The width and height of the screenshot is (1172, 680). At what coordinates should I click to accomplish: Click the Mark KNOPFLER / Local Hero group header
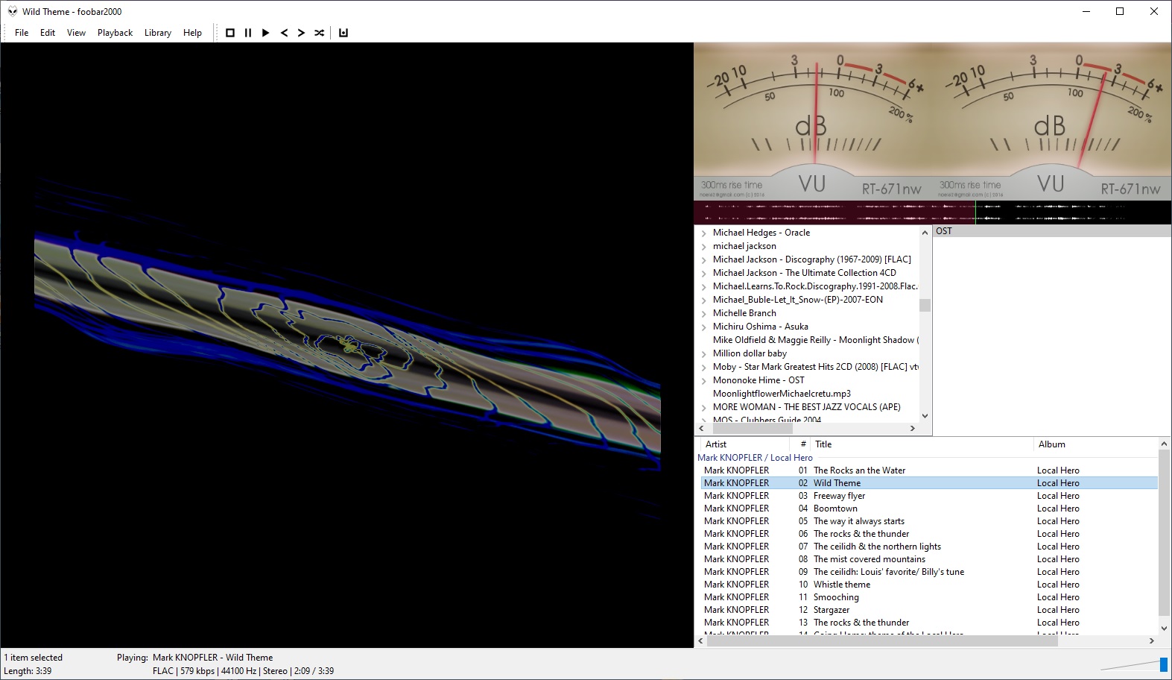[x=755, y=458]
